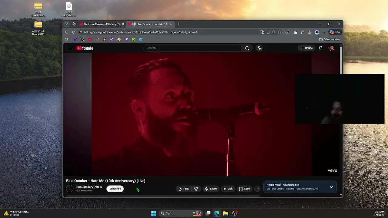Image resolution: width=388 pixels, height=218 pixels.
Task: Click the taskbar Search box
Action: coord(181,213)
